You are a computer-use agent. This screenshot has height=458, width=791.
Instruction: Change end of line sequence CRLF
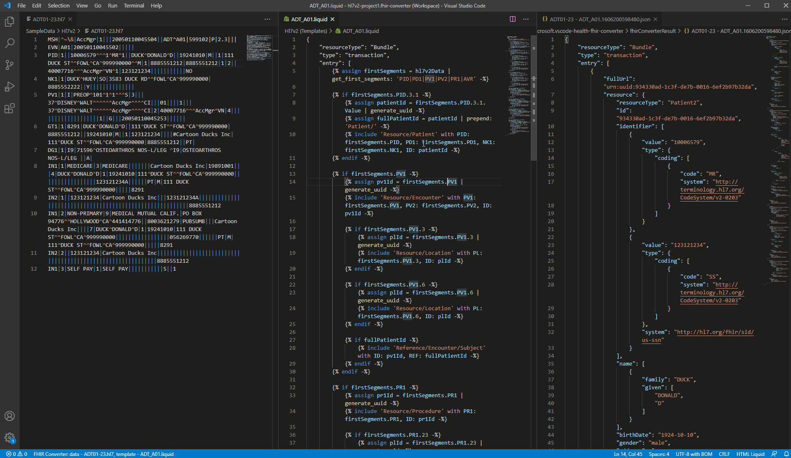click(x=724, y=454)
